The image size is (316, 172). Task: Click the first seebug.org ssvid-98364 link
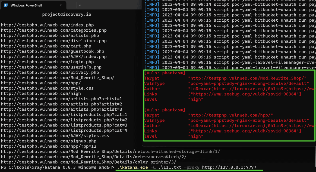tap(245, 94)
